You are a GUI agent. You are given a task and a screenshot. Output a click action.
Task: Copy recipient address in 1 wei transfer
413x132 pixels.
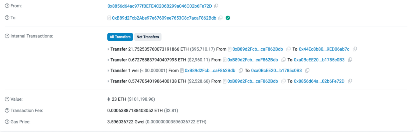tap(307, 70)
